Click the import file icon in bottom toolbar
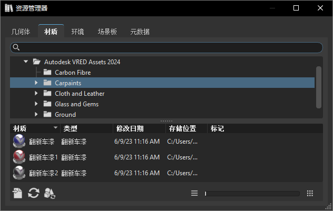The width and height of the screenshot is (333, 211). tap(17, 193)
